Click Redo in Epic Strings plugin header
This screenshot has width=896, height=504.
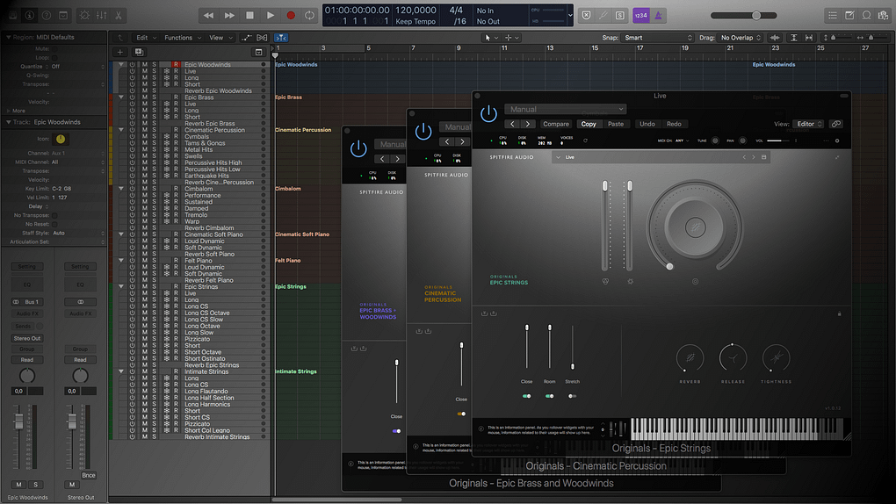pos(674,124)
